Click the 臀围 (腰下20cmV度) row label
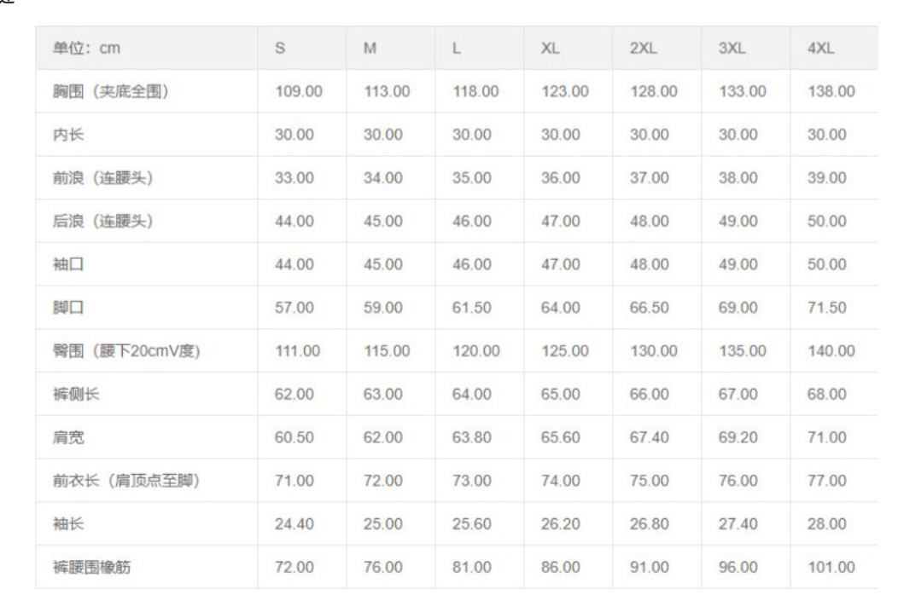 click(126, 351)
